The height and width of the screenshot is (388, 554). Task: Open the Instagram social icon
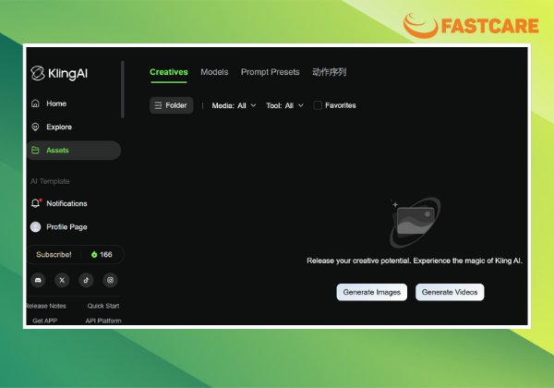click(x=110, y=280)
